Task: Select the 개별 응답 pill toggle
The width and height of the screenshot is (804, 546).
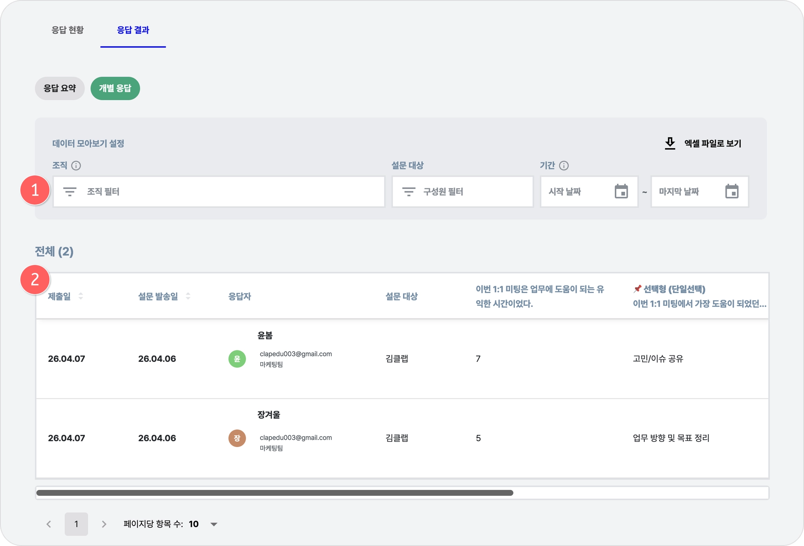Action: tap(115, 88)
